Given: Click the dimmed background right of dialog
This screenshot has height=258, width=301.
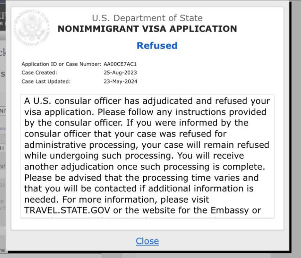Looking at the screenshot, I should pos(296,116).
